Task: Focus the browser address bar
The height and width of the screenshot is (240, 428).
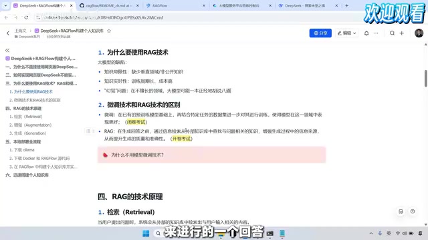Action: [x=191, y=17]
